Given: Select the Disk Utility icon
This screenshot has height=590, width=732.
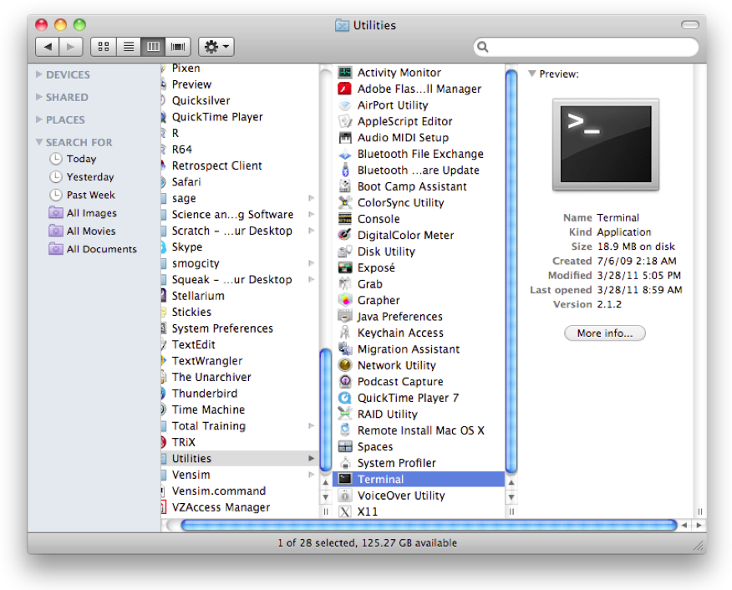Looking at the screenshot, I should pyautogui.click(x=345, y=252).
